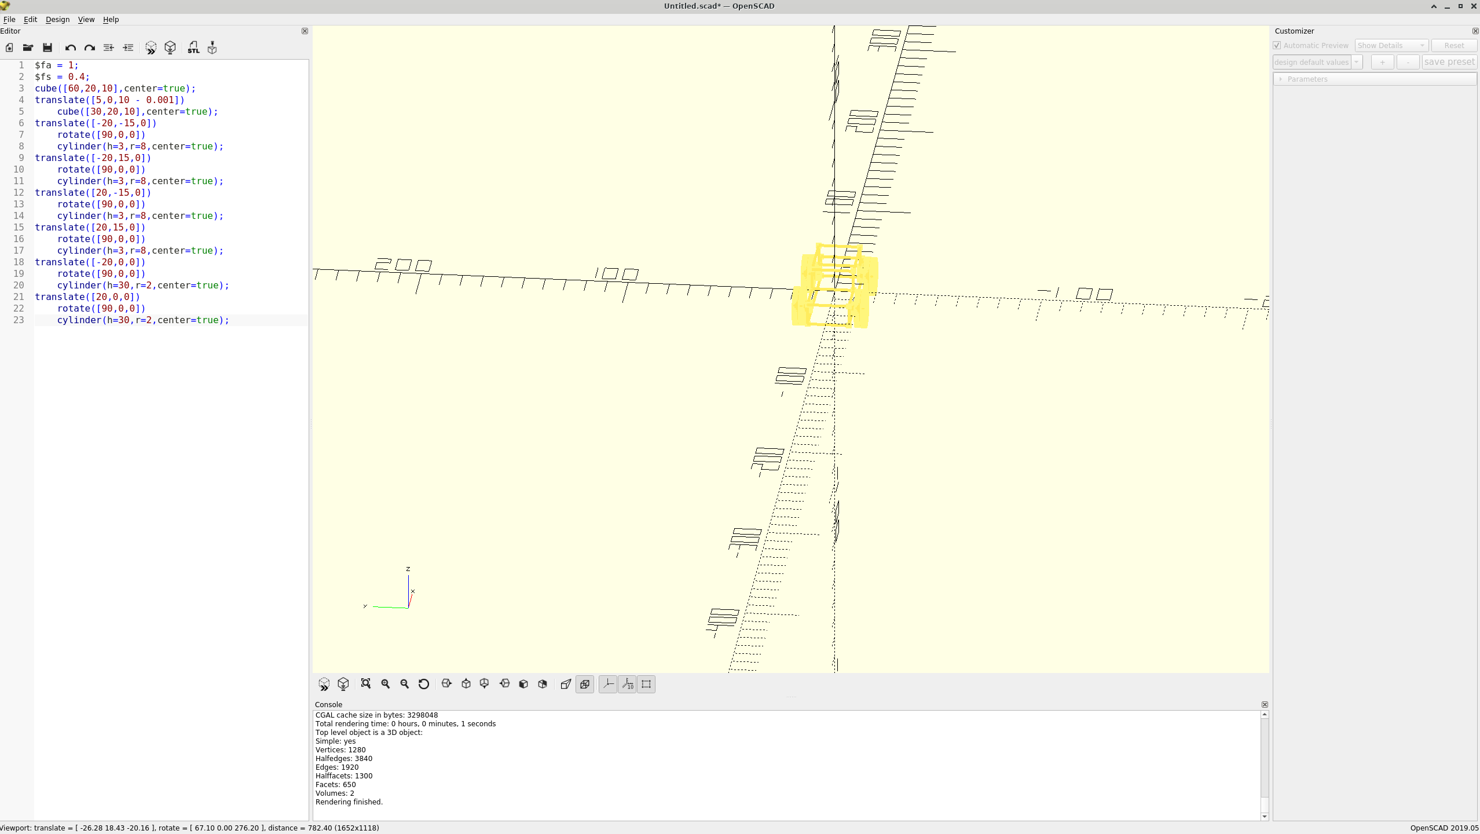Viewport: 1480px width, 834px height.
Task: Export the model as STL
Action: pos(193,47)
